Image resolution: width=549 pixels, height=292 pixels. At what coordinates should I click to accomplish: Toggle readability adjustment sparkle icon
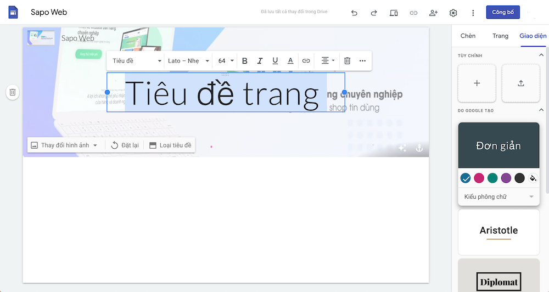pos(402,148)
